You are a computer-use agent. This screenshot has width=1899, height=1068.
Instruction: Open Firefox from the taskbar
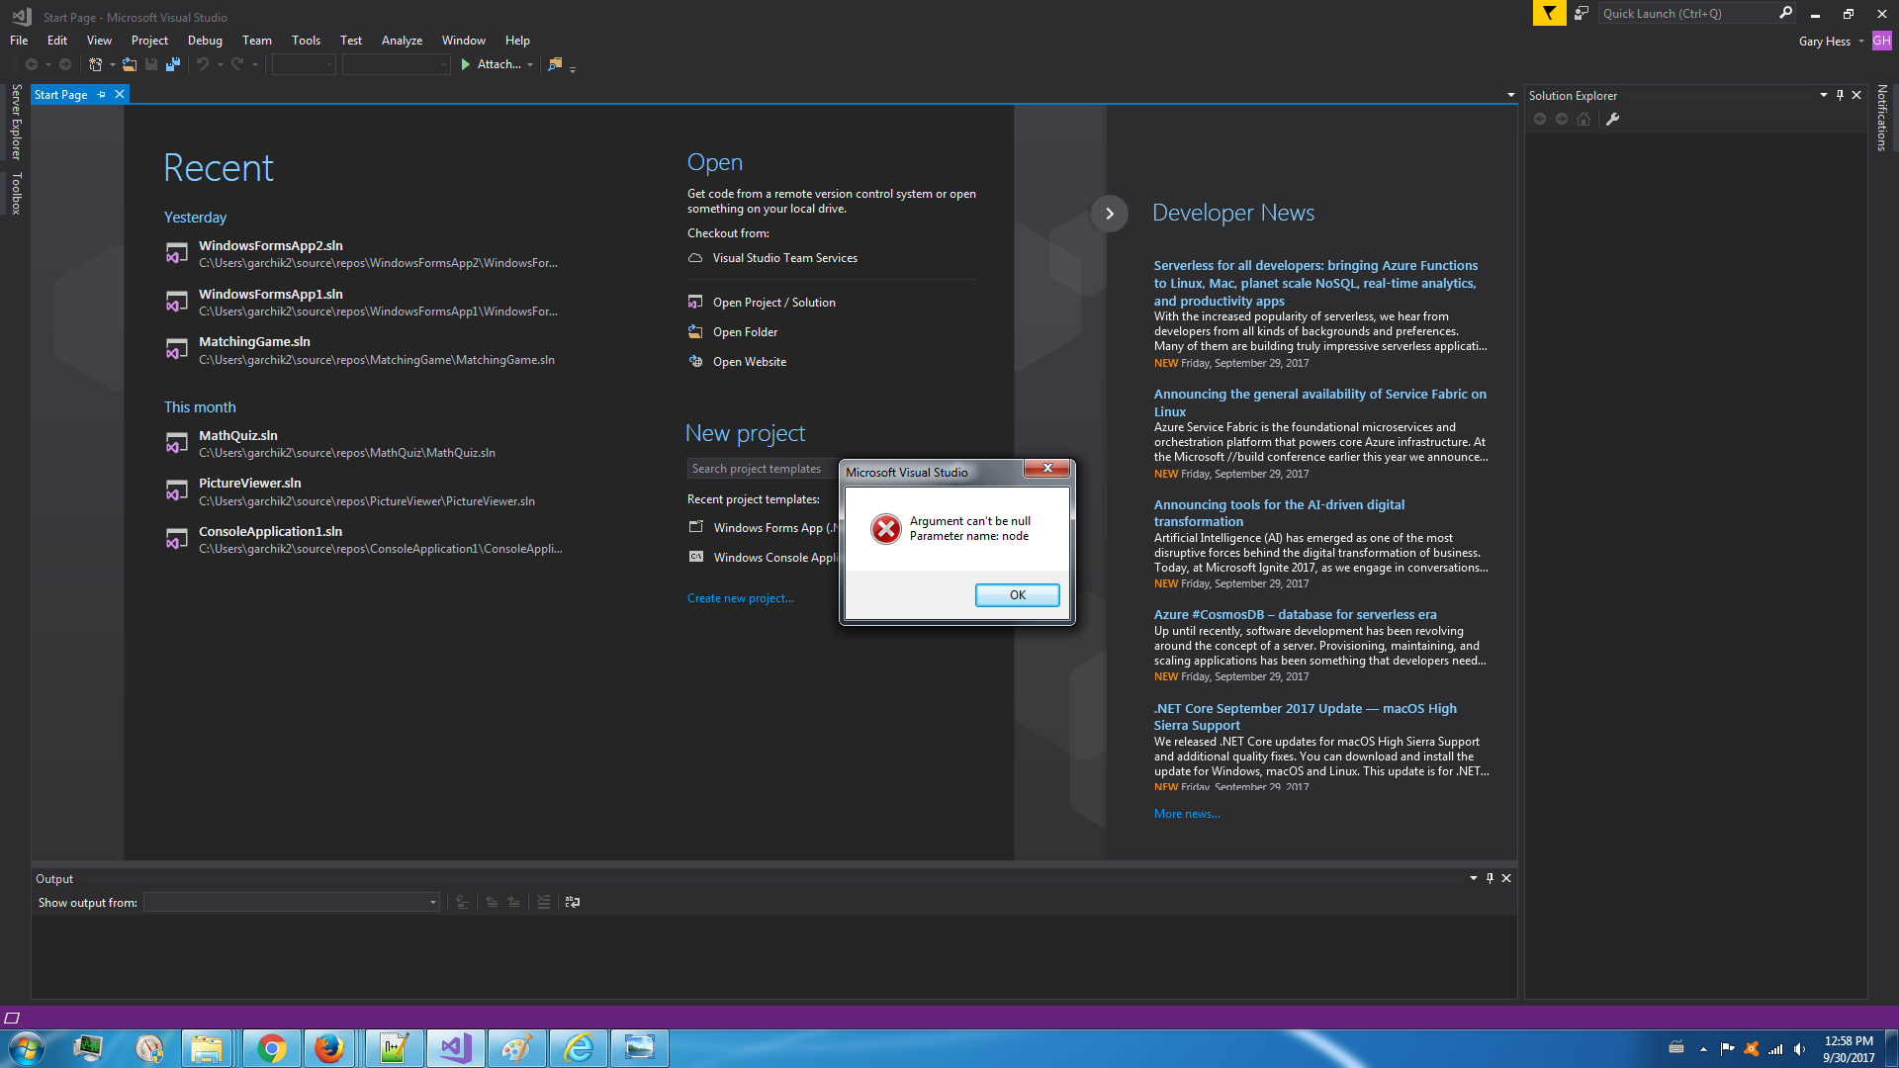tap(328, 1048)
